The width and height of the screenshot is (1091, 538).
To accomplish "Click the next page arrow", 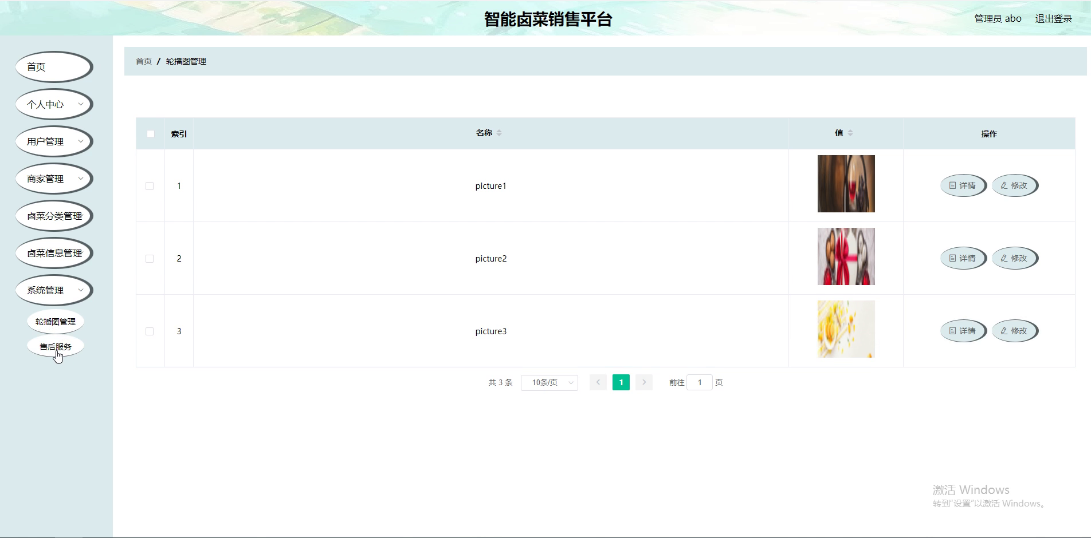I will [644, 382].
